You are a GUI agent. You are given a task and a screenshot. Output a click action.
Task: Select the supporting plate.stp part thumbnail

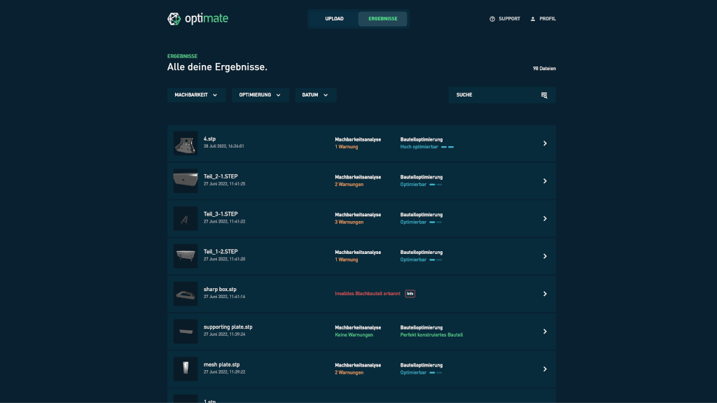(x=186, y=331)
